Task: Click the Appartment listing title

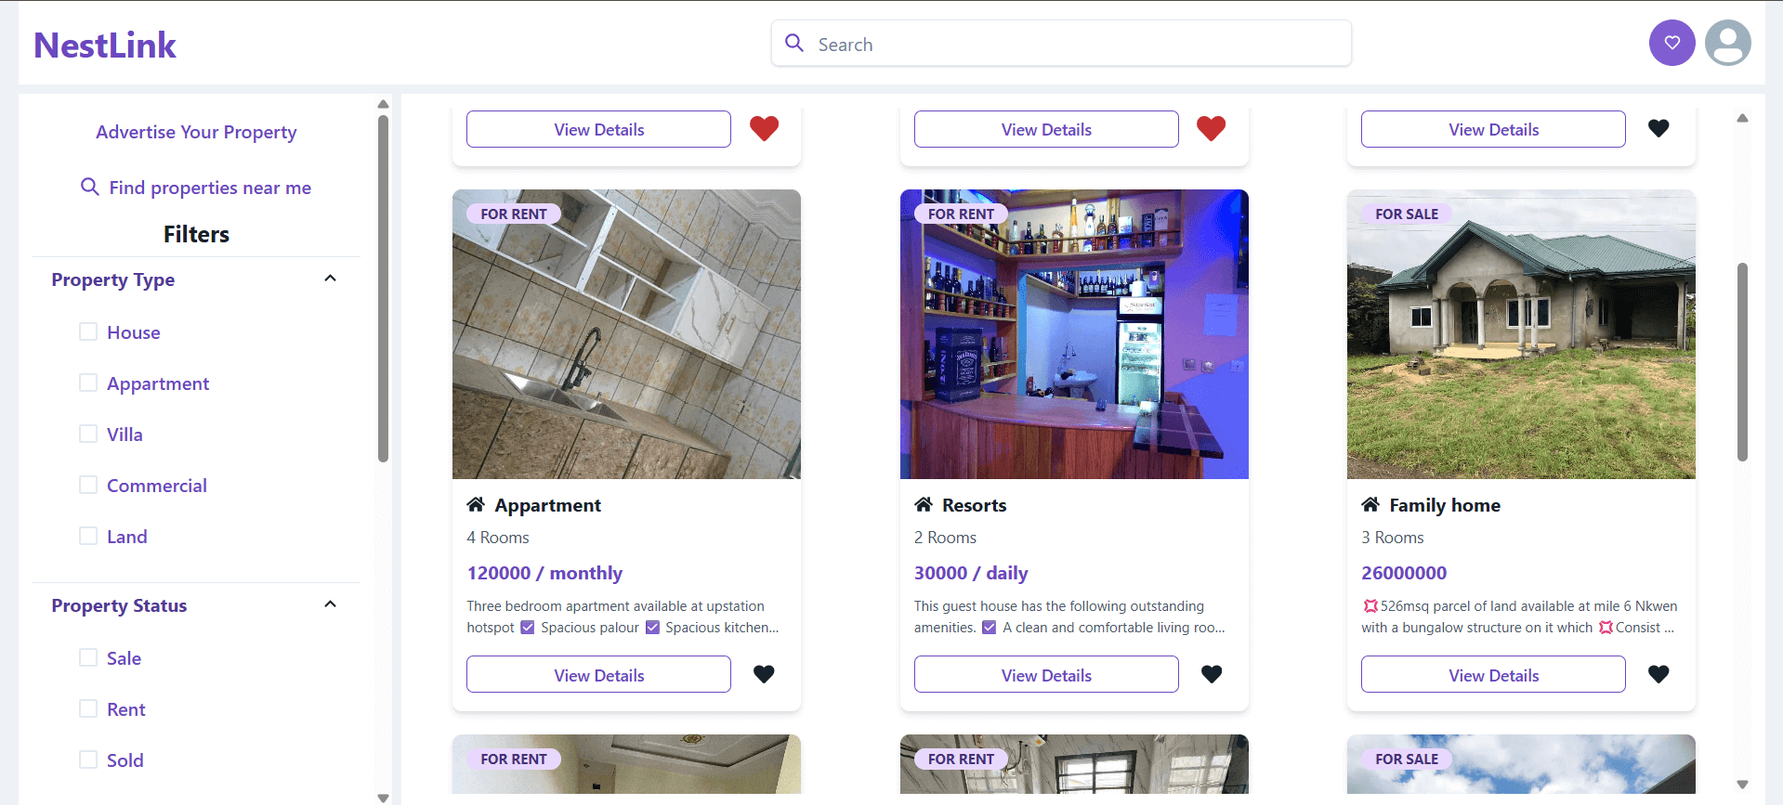Action: (x=547, y=505)
